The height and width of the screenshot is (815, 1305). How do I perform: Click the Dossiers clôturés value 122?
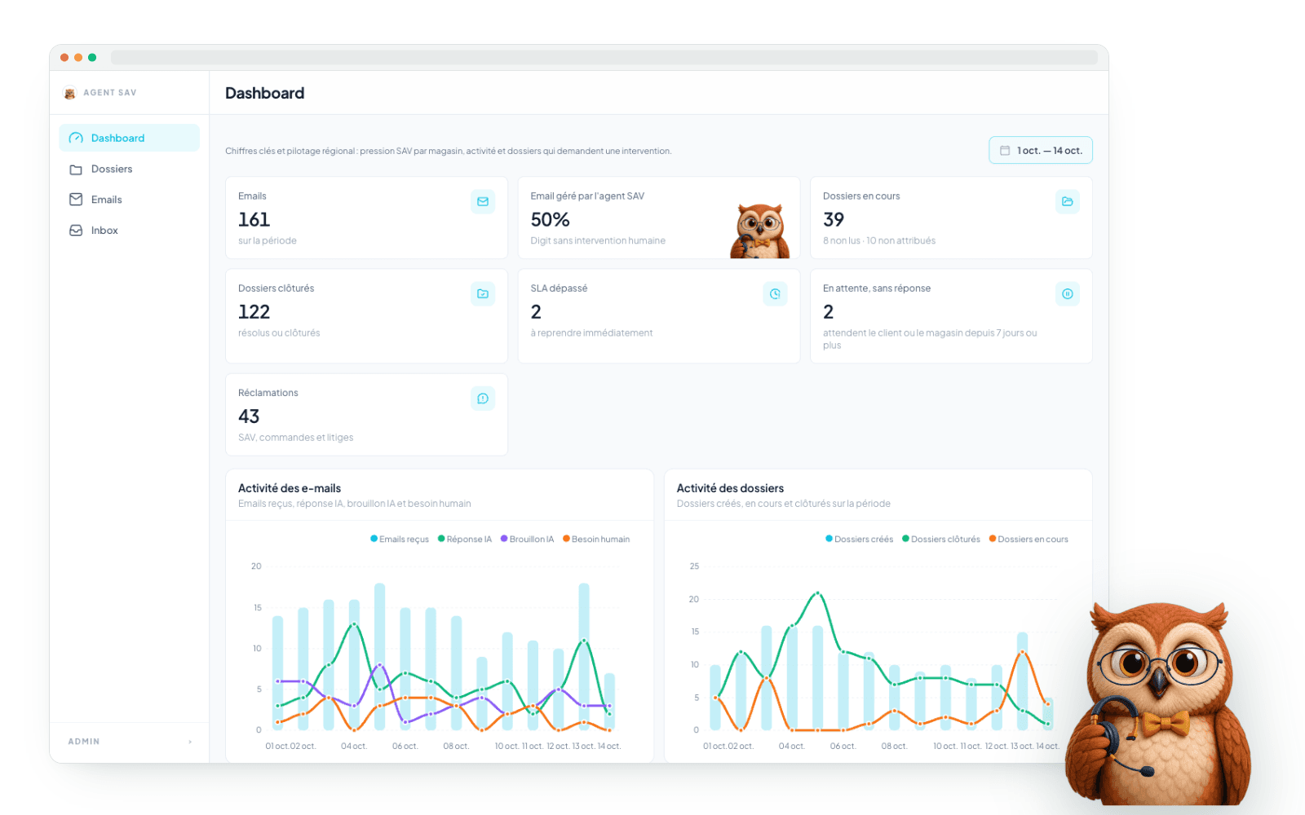[x=254, y=311]
